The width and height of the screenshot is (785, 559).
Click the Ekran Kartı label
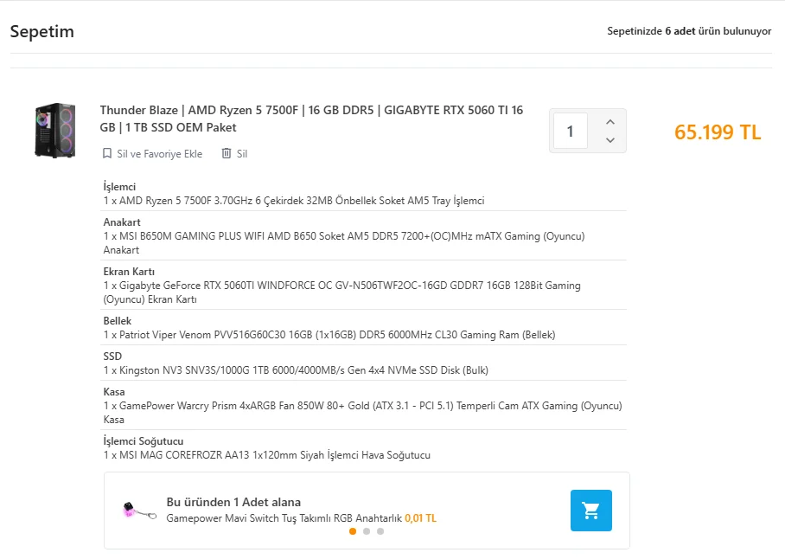129,272
